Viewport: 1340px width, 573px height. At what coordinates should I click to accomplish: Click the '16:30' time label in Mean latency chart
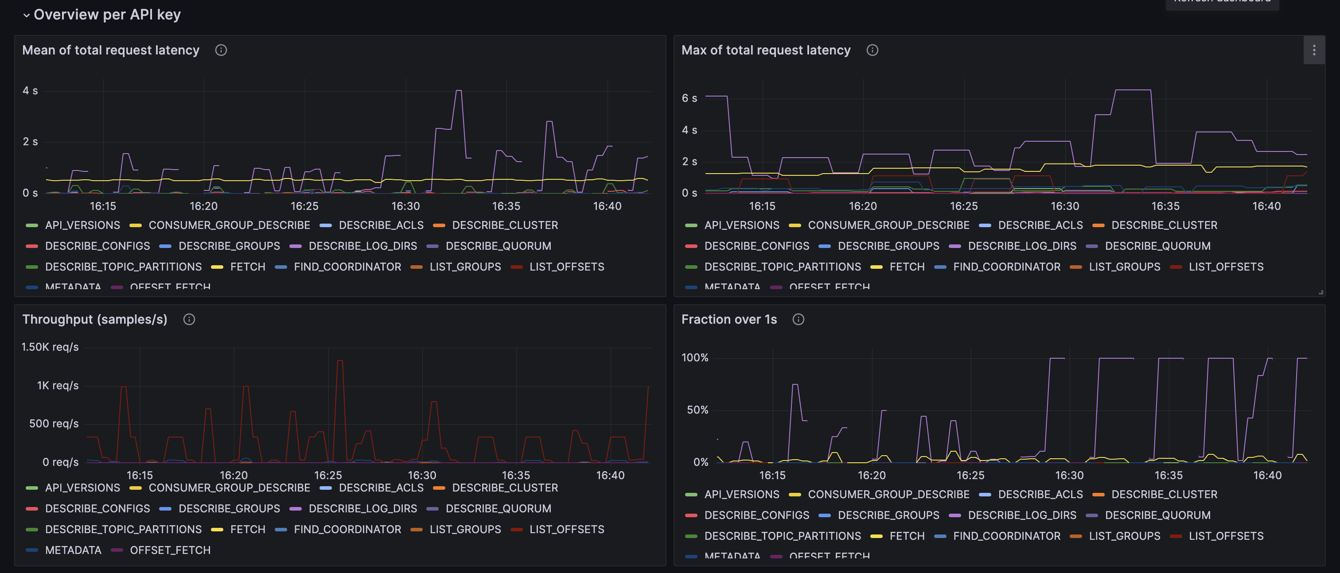pyautogui.click(x=405, y=206)
